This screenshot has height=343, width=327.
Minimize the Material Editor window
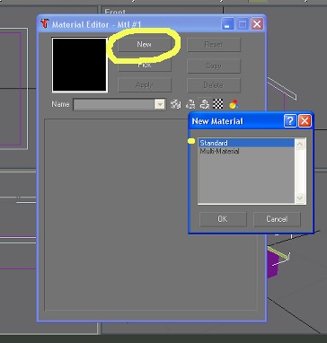point(227,24)
